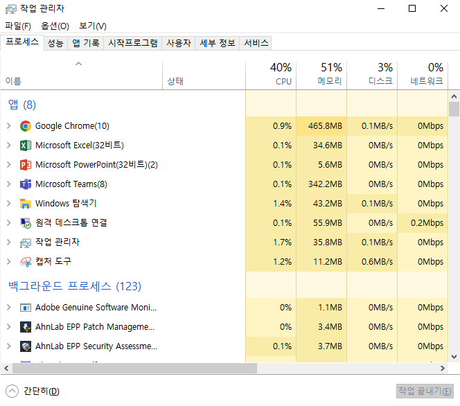Click the vertical scrollbar thumb
460x406 pixels.
tap(454, 109)
